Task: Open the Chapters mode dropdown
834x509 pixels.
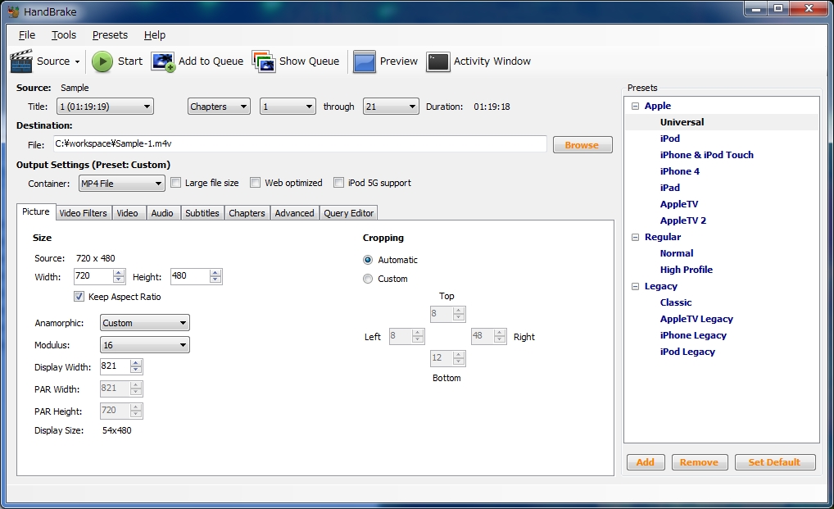Action: (219, 107)
